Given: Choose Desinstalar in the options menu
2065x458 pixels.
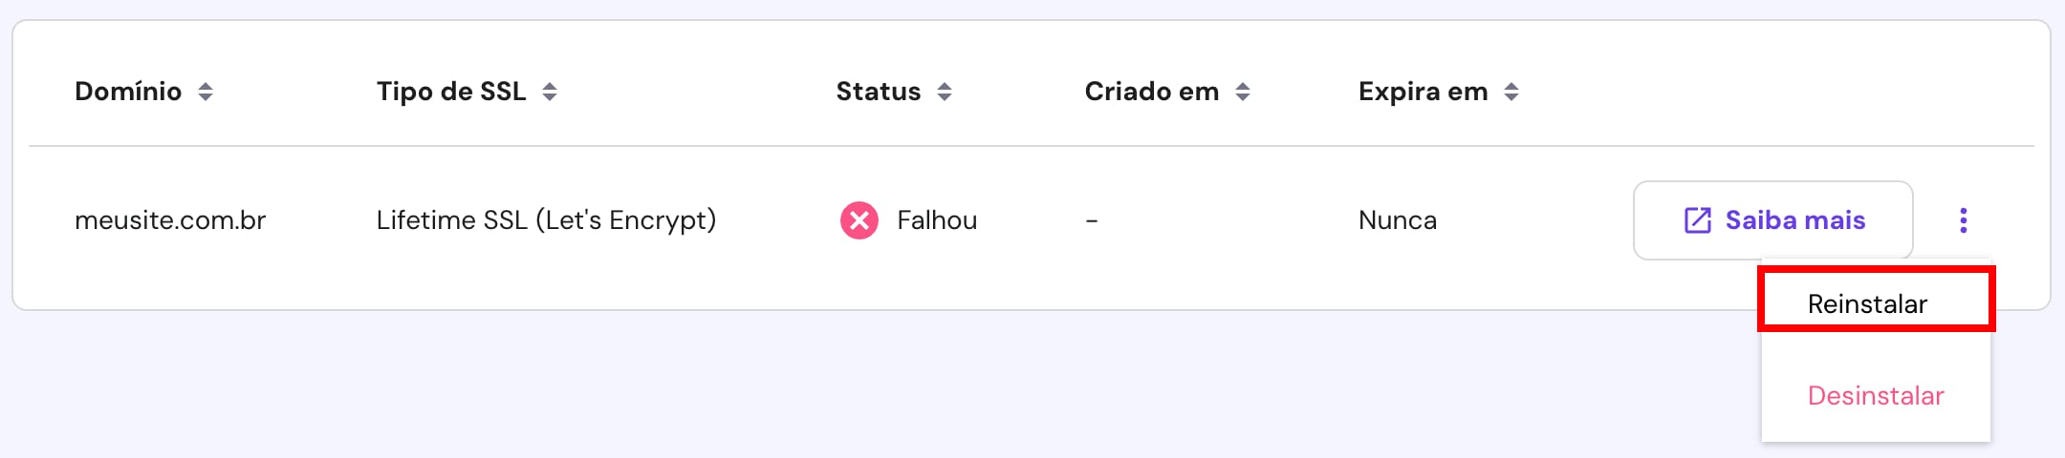Looking at the screenshot, I should click(x=1876, y=395).
